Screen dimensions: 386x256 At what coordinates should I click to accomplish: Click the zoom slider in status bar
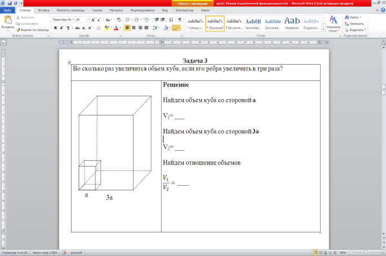tap(366, 253)
